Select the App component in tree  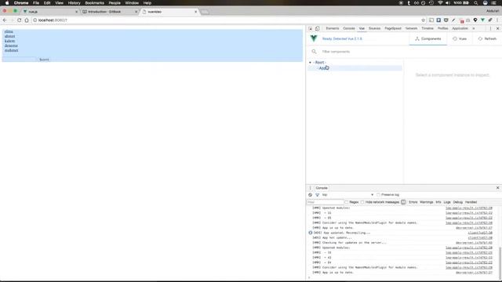coord(355,68)
